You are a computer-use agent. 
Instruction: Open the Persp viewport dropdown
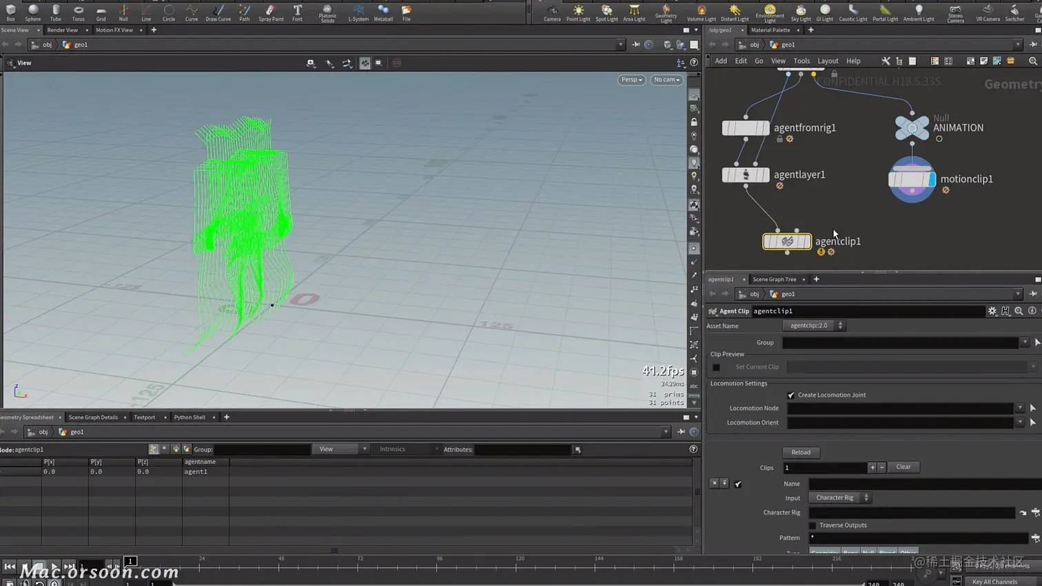pyautogui.click(x=631, y=80)
